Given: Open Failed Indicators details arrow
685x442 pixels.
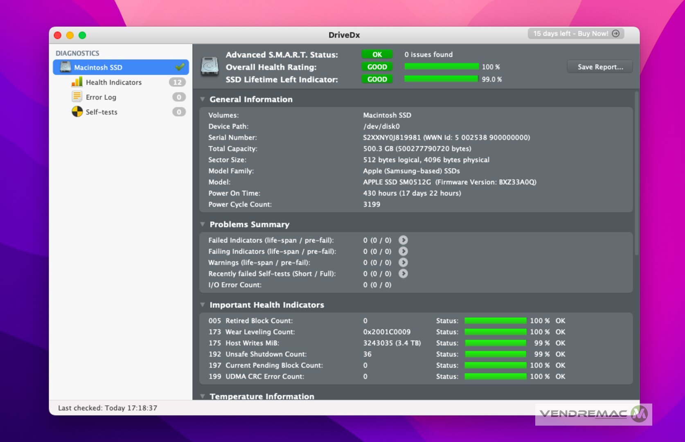Looking at the screenshot, I should pyautogui.click(x=403, y=240).
